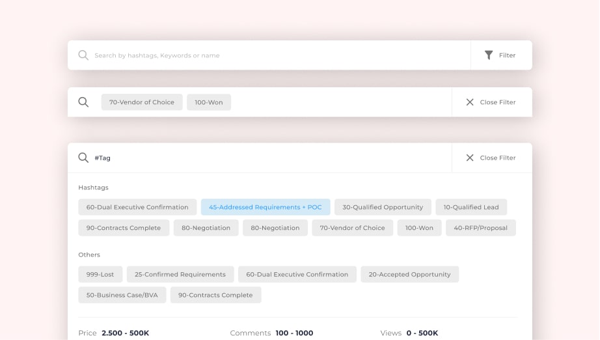Choose the 50-Business Case/BVA tag
The width and height of the screenshot is (600, 340).
point(122,295)
